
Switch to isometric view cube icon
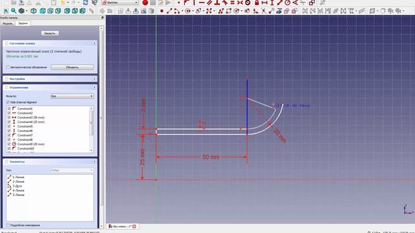coord(34,11)
